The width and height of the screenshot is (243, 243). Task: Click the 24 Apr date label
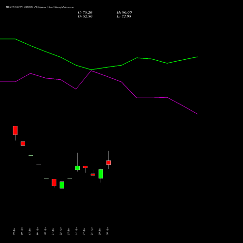pyautogui.click(x=76, y=231)
